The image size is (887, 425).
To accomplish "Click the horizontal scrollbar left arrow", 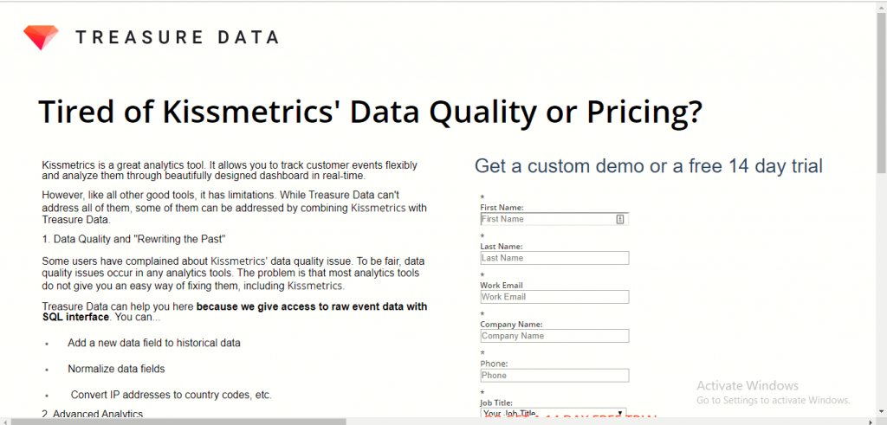I will [5, 421].
